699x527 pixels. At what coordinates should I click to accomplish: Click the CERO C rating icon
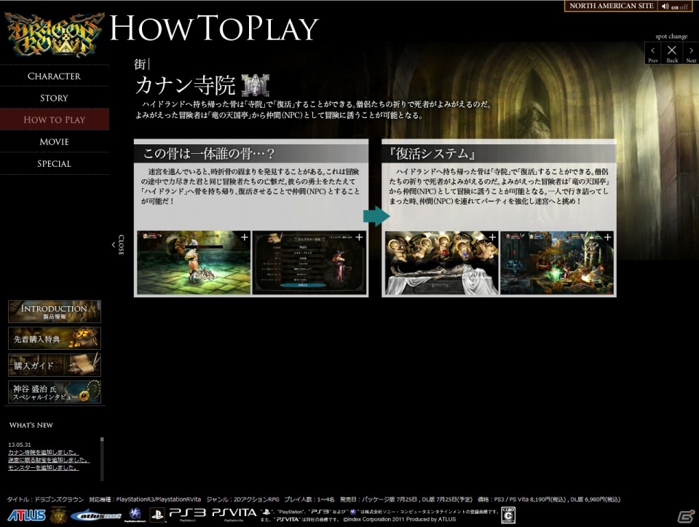(x=508, y=515)
